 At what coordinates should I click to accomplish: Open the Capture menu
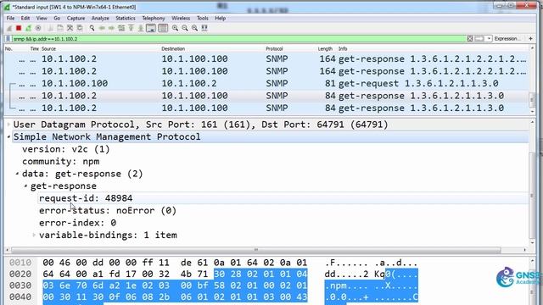click(x=76, y=18)
